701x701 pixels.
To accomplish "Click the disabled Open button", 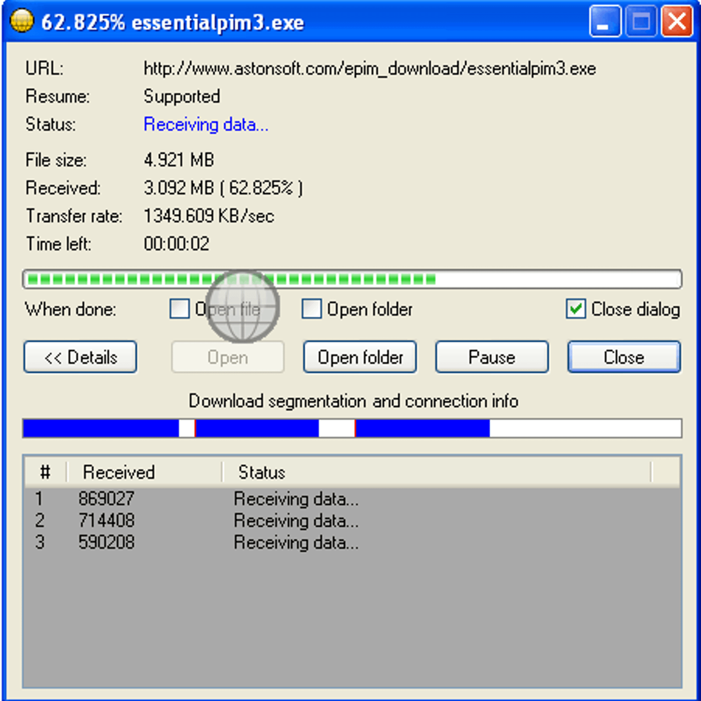I will (228, 357).
